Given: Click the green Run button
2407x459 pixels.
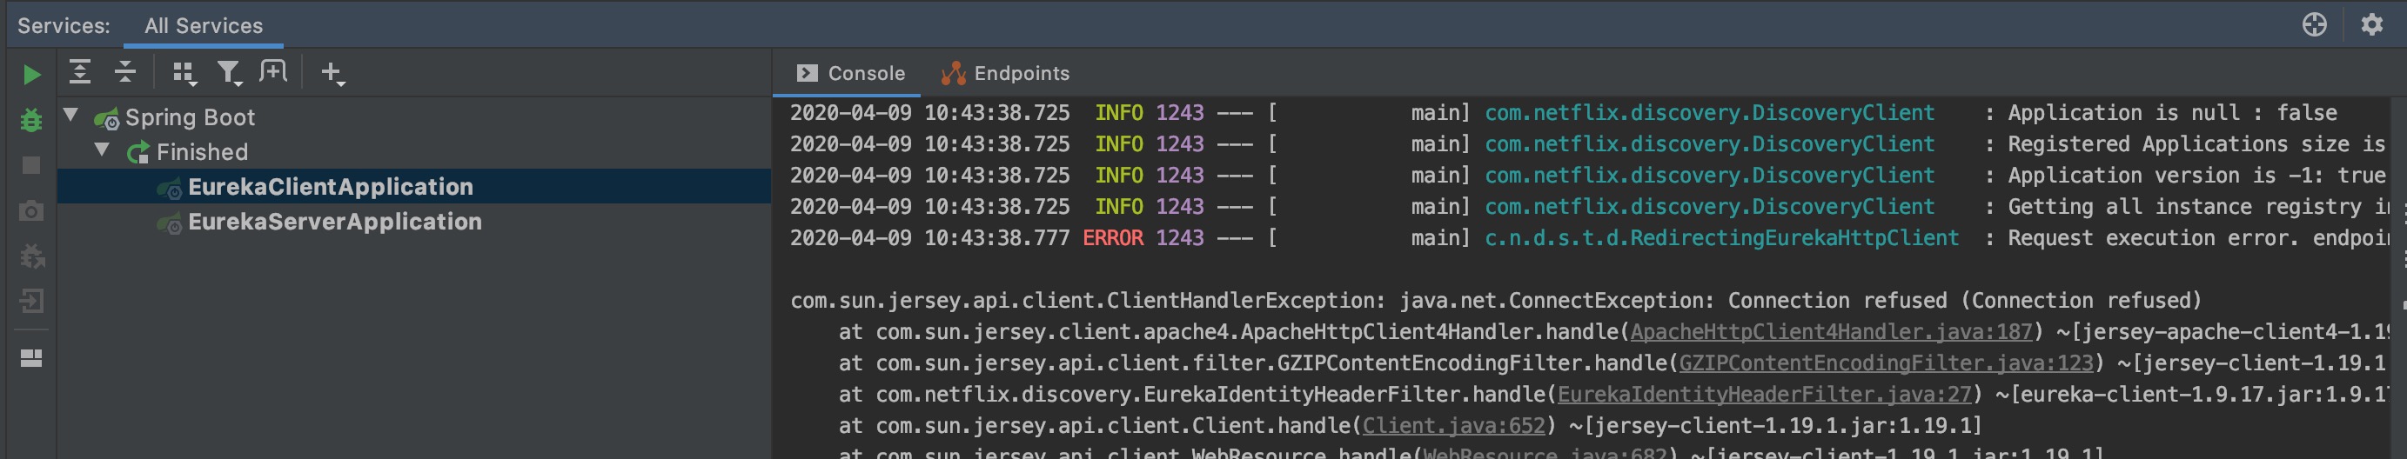Looking at the screenshot, I should [x=30, y=75].
